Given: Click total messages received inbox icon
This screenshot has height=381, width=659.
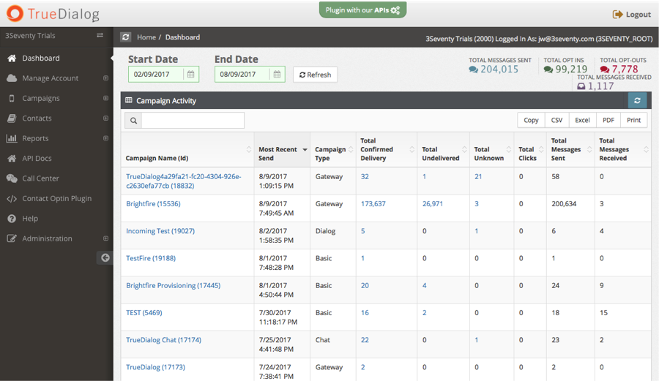Looking at the screenshot, I should pos(581,86).
